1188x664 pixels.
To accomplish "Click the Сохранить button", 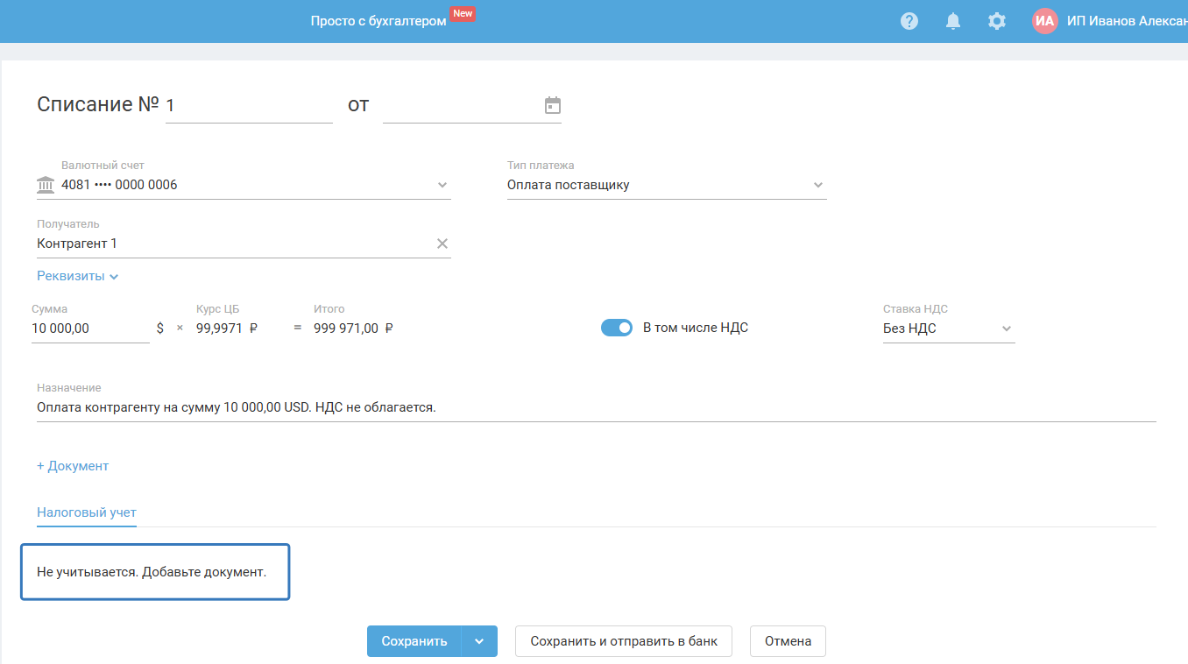I will click(414, 641).
